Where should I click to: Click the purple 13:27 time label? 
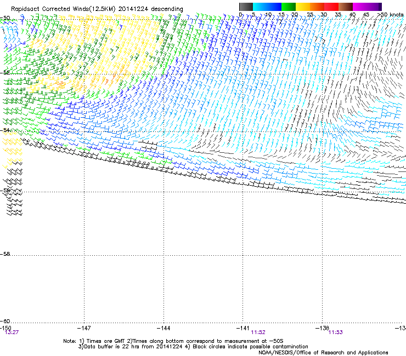pos(12,332)
